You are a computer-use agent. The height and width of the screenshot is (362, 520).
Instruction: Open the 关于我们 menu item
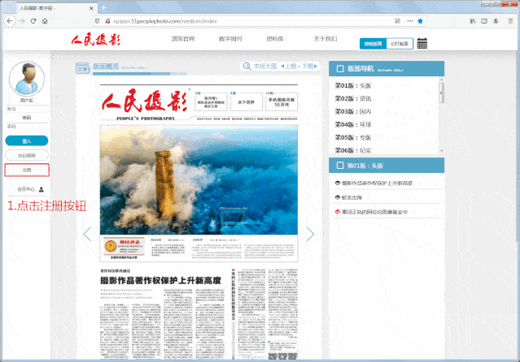(326, 39)
